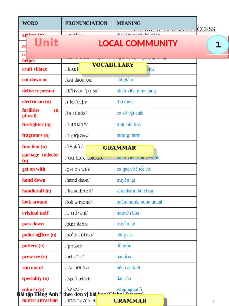229x306 pixels.
Task: Select the phrase 'look around'
Action: 35,202
